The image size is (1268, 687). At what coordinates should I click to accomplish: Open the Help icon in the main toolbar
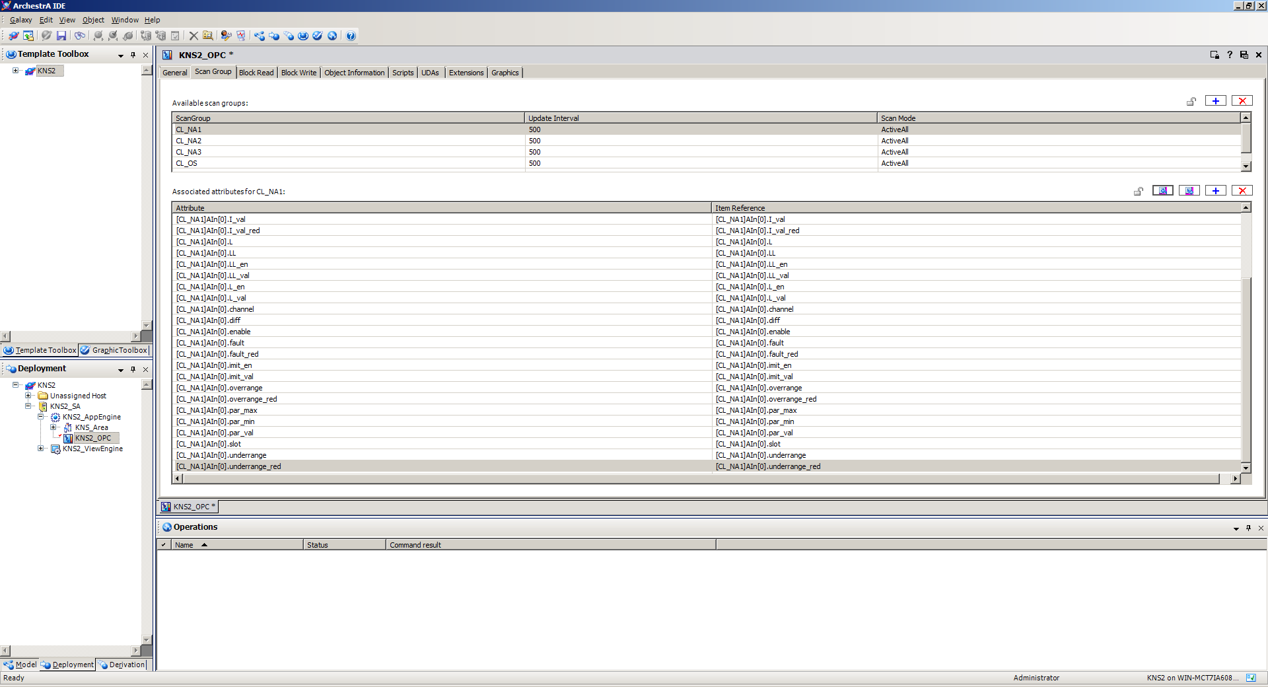(351, 36)
